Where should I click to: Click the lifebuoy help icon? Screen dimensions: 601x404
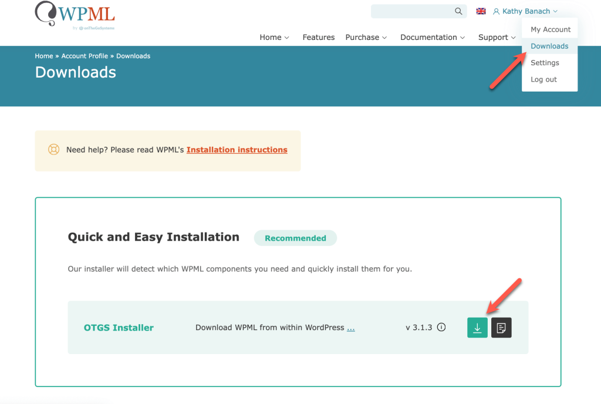click(x=53, y=150)
